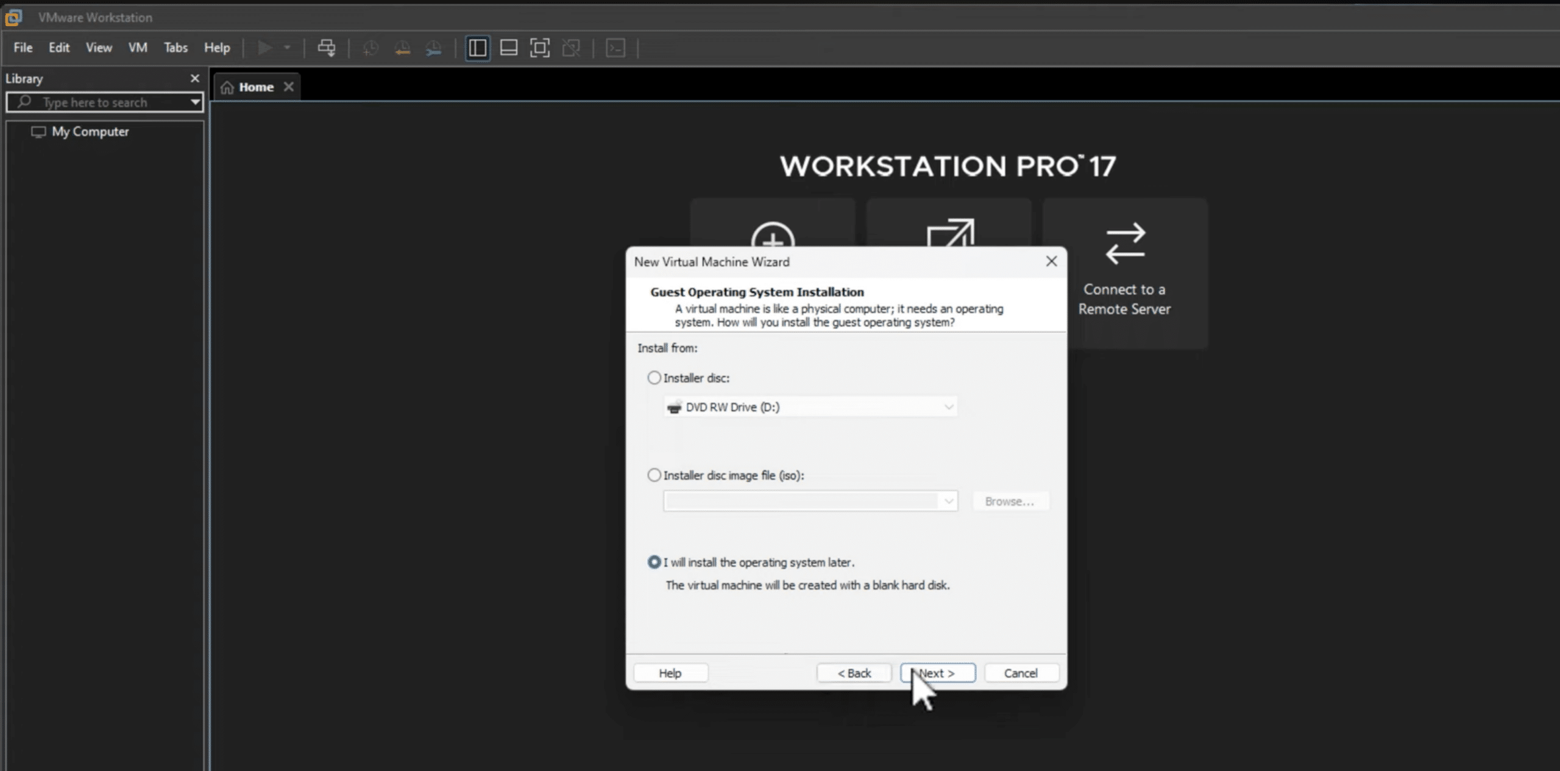Click Next to continue the wizard
This screenshot has width=1560, height=771.
[937, 672]
